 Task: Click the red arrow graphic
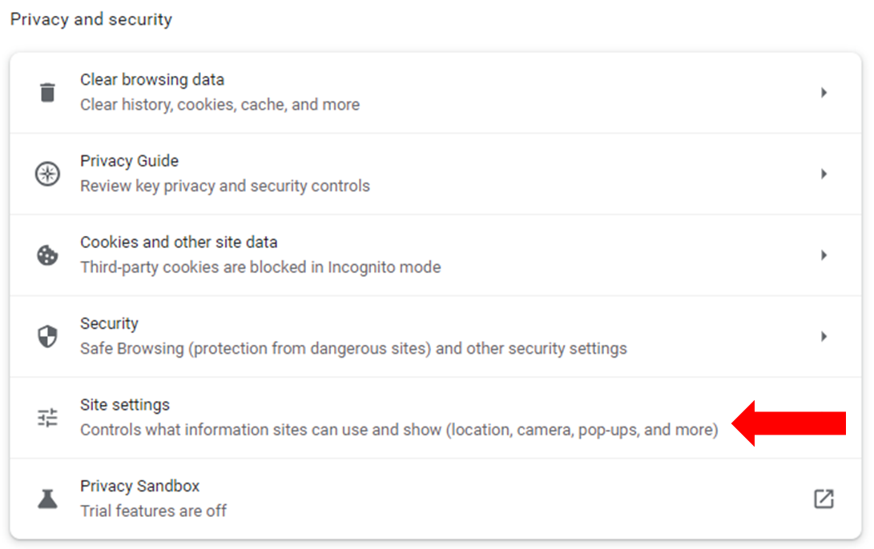pos(789,423)
